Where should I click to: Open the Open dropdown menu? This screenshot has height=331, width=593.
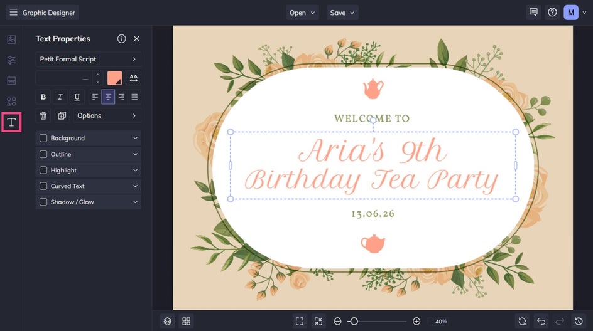tap(302, 13)
